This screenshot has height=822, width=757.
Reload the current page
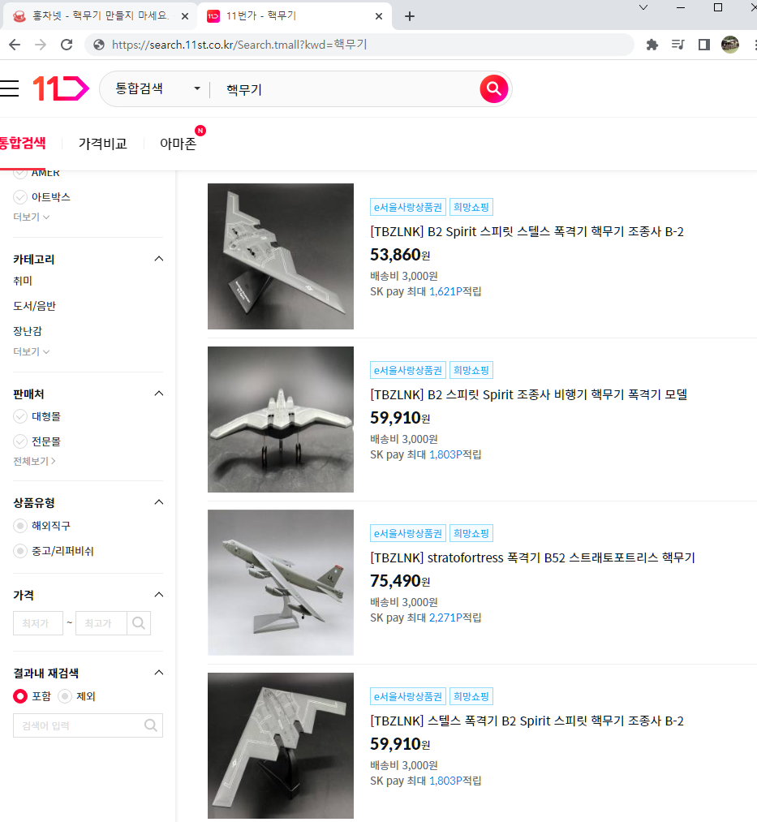tap(67, 45)
